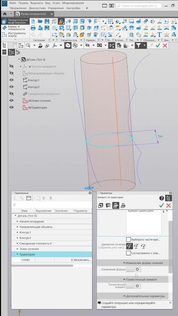Enable 'Согласованно с нор...' checkbox

coord(129,253)
